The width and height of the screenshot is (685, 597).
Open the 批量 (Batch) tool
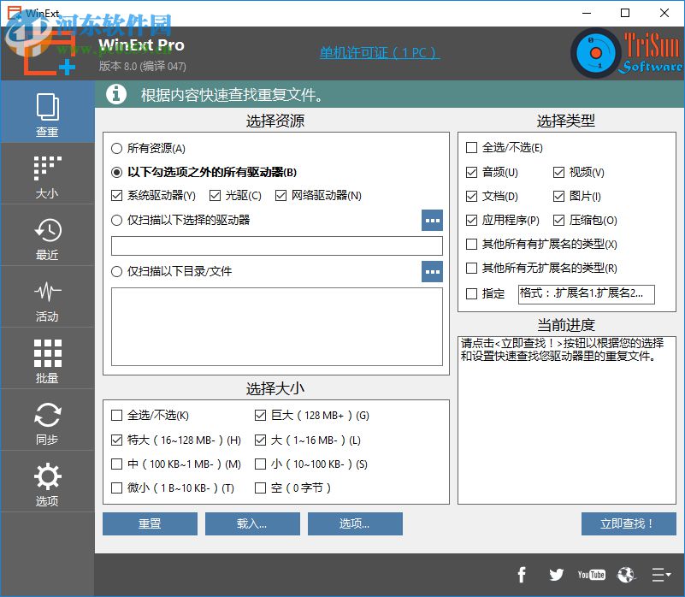pos(47,358)
